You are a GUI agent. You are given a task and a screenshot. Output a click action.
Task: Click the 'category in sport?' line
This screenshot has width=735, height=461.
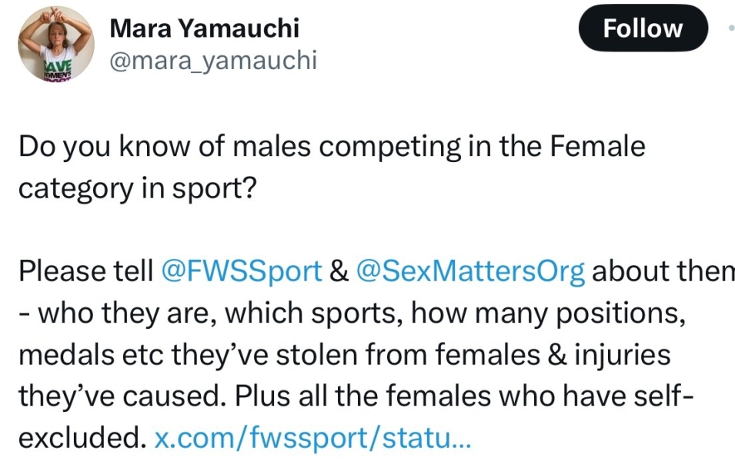(x=136, y=187)
